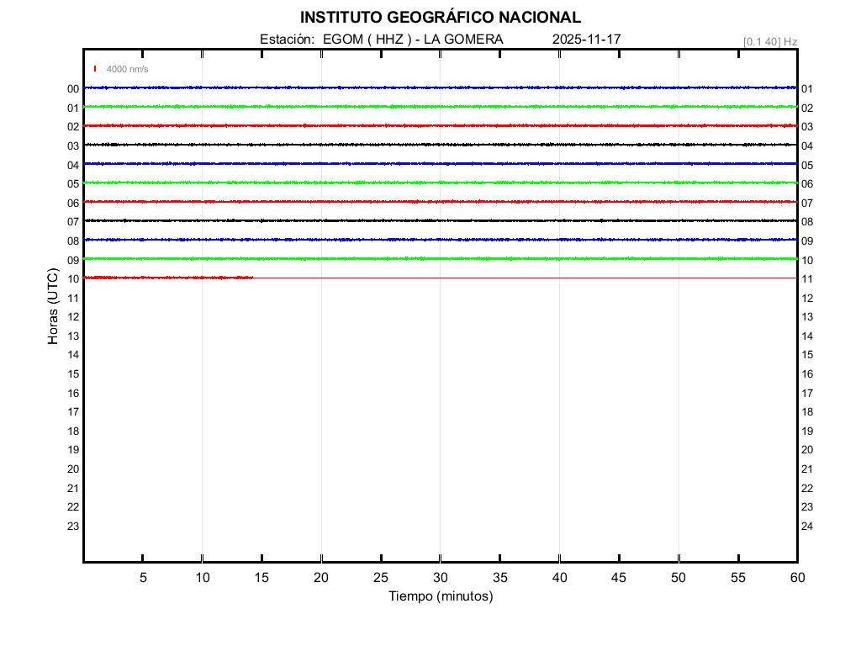Click the 60-minute tick label on time axis

pos(796,577)
